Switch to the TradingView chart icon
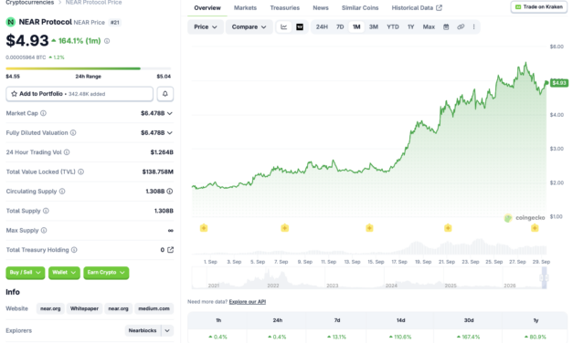Screen dimensions: 573x343 [299, 27]
